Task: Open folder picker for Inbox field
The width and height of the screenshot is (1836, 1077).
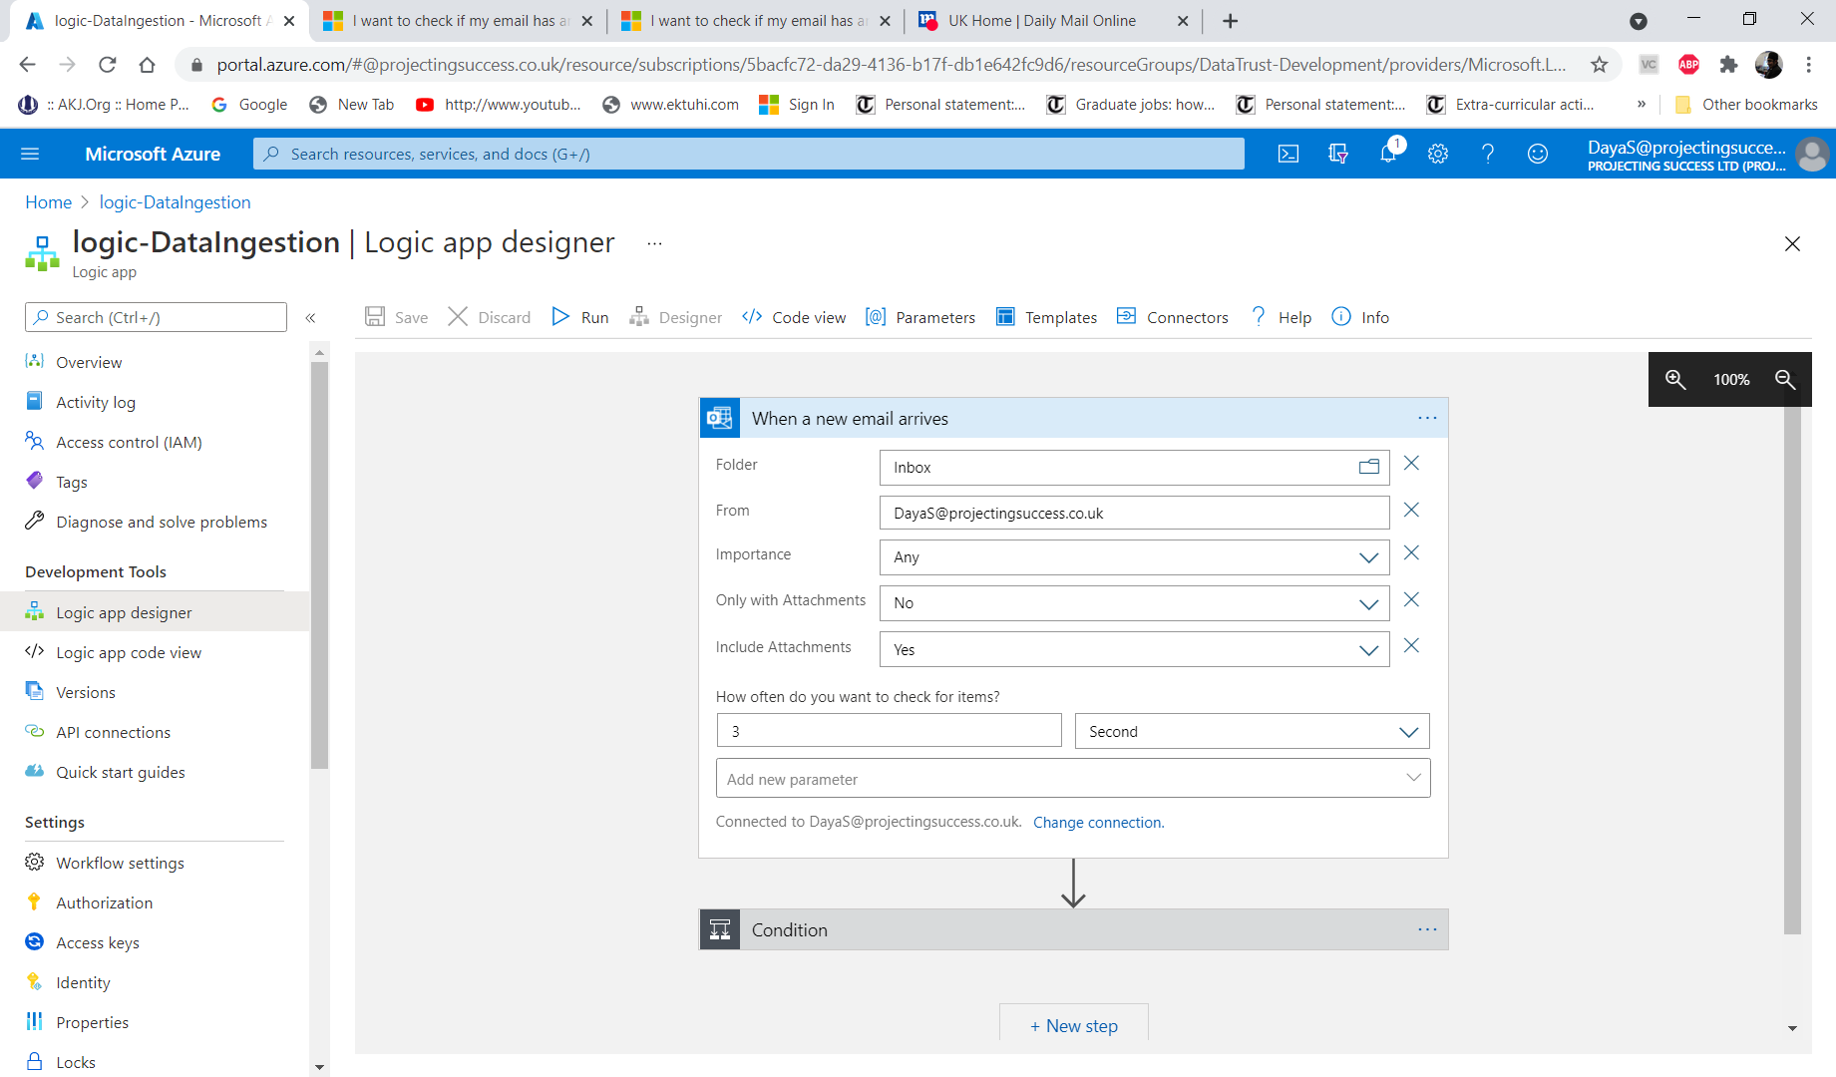Action: point(1368,467)
